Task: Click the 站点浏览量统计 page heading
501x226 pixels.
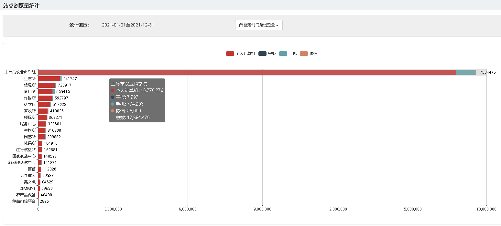Action: (x=21, y=5)
